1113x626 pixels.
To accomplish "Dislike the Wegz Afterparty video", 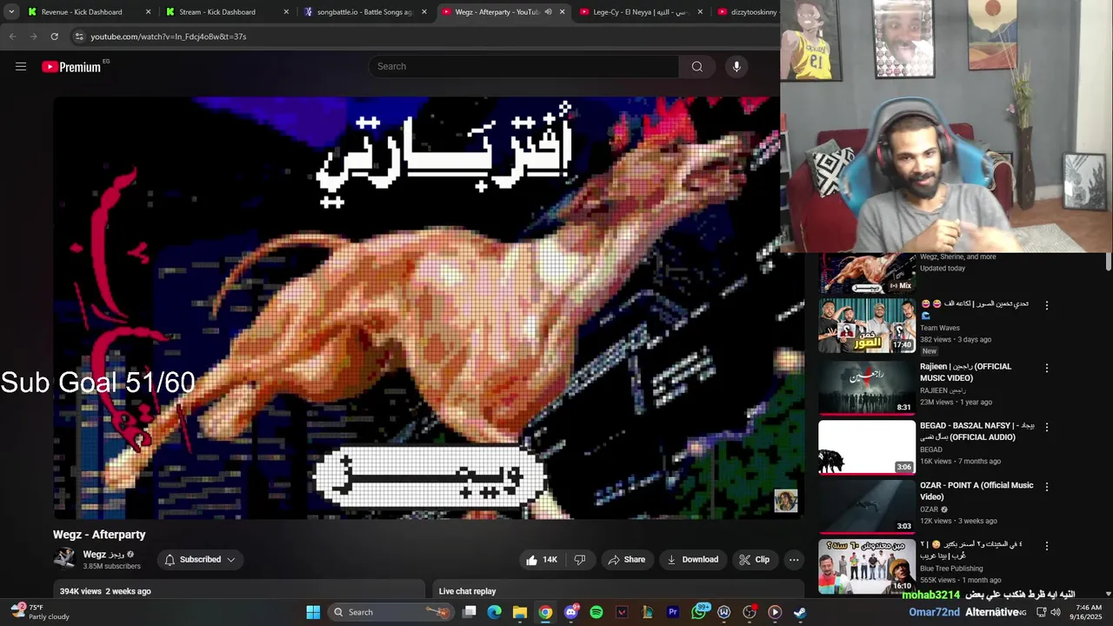I will point(580,560).
